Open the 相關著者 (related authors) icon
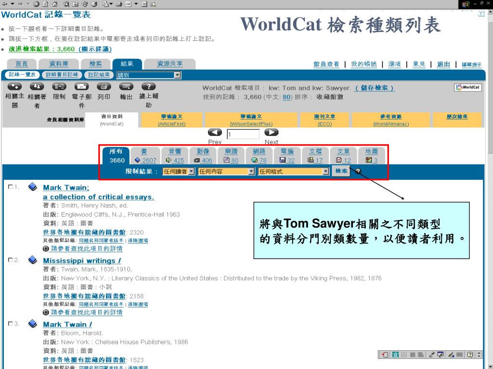The image size is (493, 369). click(x=37, y=86)
